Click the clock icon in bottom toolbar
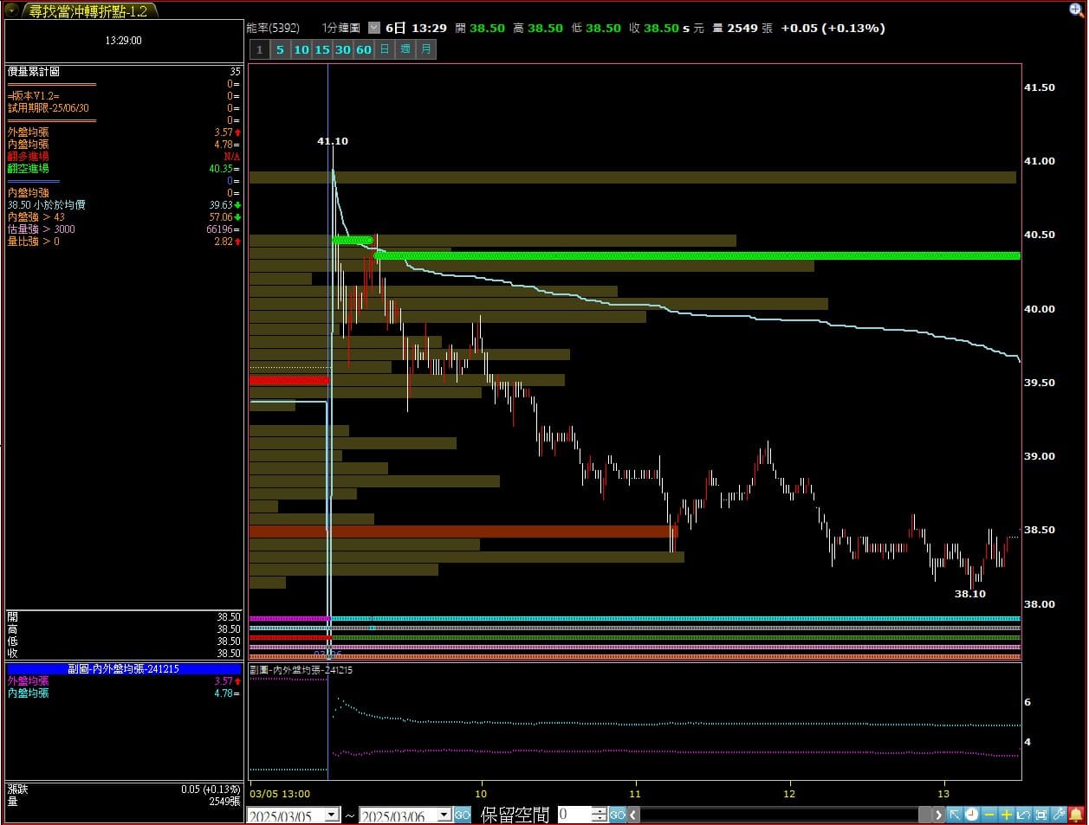This screenshot has height=825, width=1089. [x=971, y=815]
